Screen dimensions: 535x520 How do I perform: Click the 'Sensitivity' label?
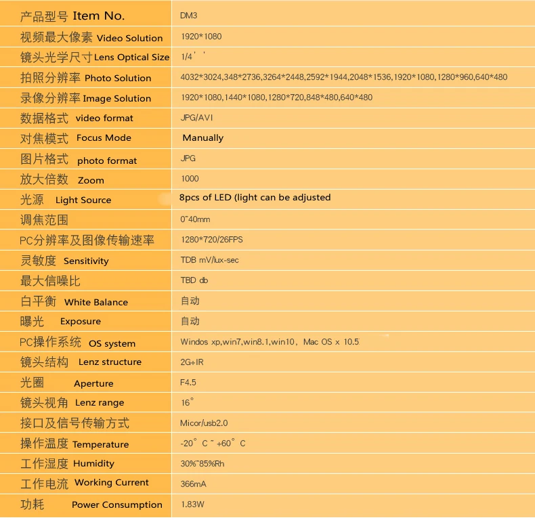(x=86, y=261)
